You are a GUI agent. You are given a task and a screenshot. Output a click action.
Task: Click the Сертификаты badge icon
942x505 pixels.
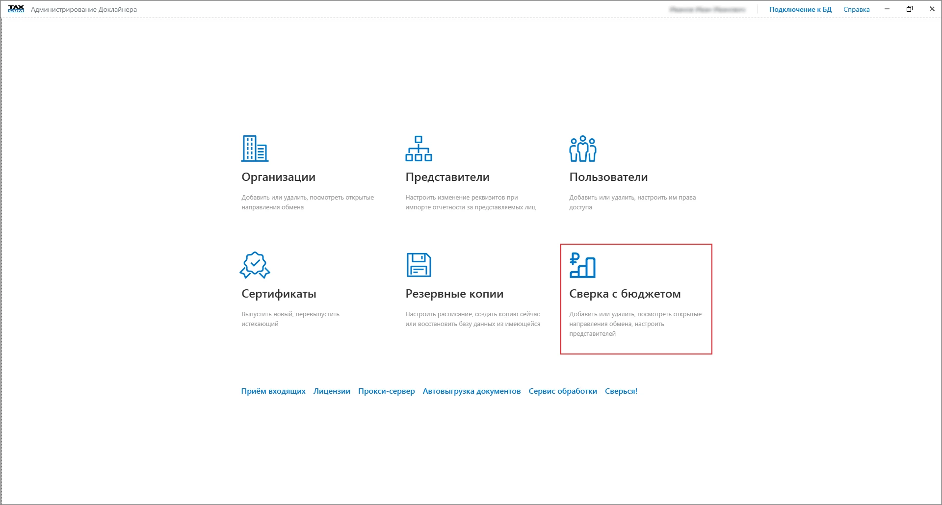pos(255,265)
